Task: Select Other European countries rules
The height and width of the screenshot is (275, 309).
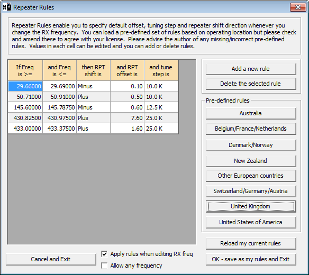Action: tap(251, 176)
